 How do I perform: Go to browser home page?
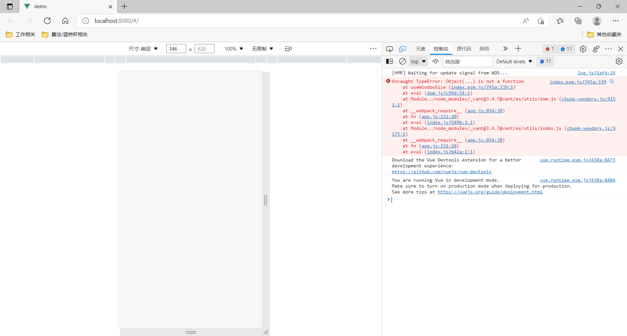(65, 21)
